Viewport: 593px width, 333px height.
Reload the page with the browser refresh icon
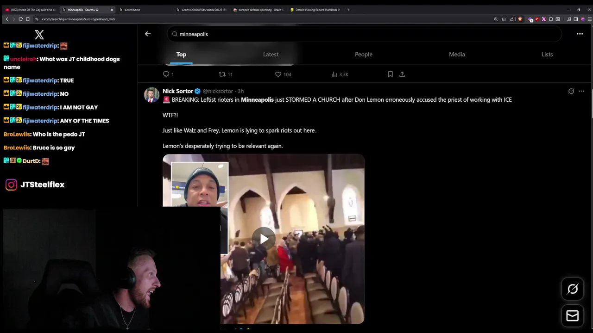[20, 19]
